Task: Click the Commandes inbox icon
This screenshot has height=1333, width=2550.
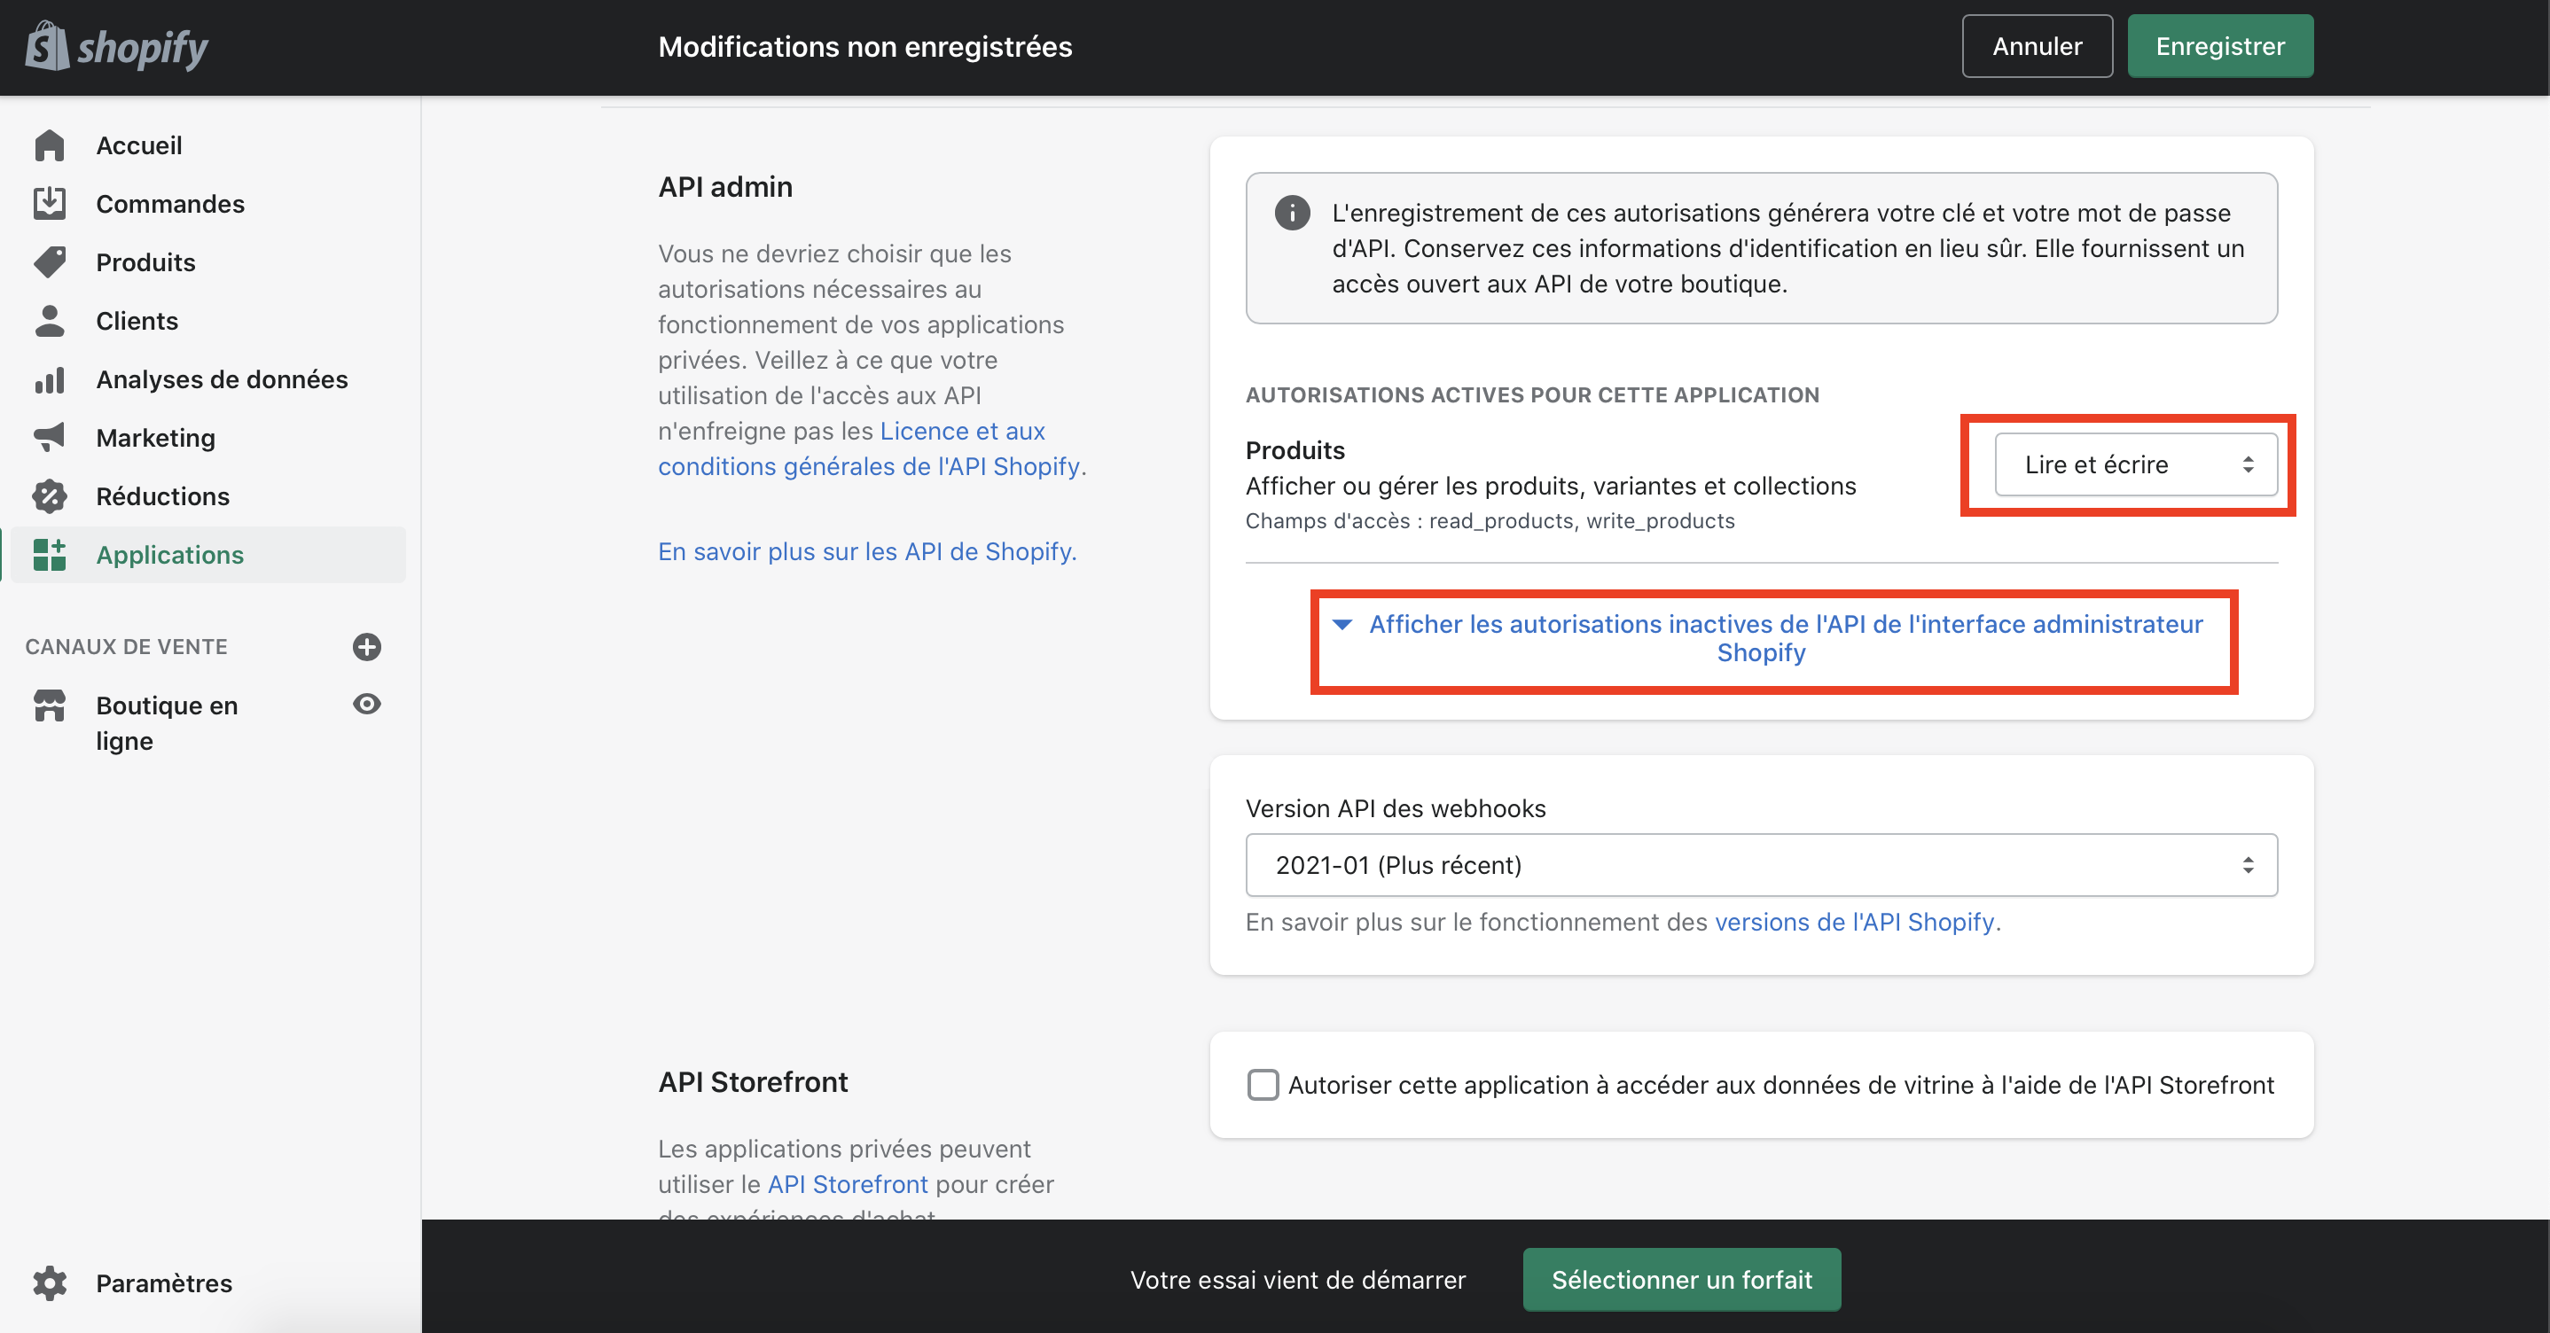Action: [x=50, y=204]
